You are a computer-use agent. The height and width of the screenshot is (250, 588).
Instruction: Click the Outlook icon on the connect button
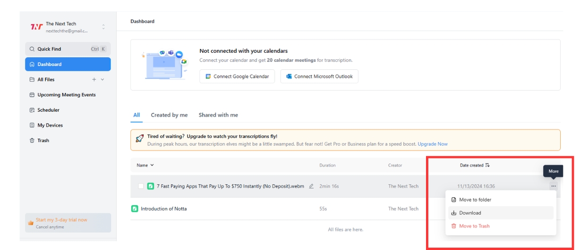[289, 76]
